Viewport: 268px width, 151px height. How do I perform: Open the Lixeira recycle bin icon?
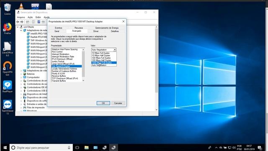pyautogui.click(x=8, y=9)
